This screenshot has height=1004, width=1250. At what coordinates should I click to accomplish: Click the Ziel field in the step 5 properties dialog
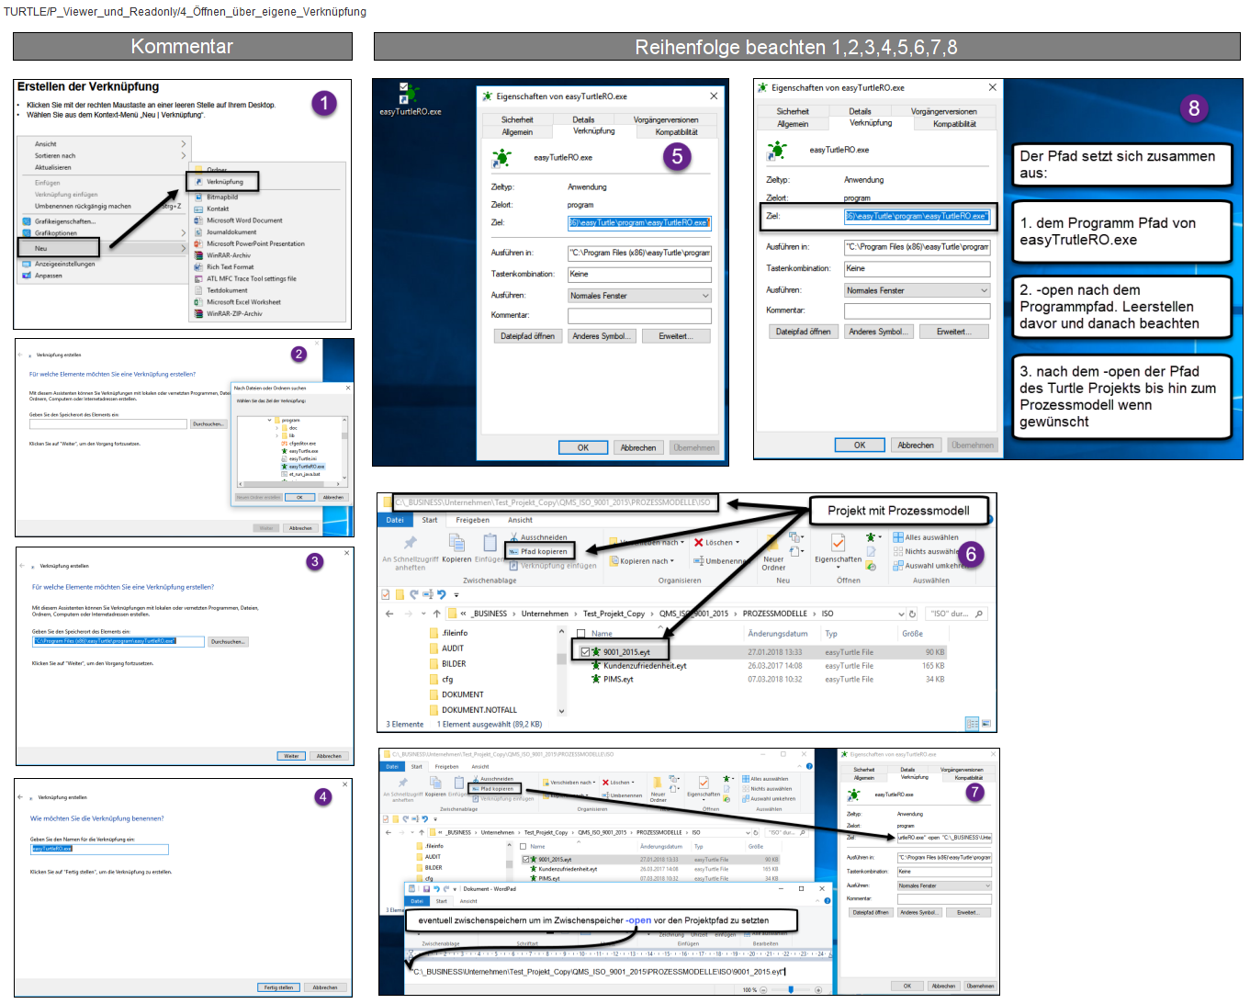[x=639, y=223]
